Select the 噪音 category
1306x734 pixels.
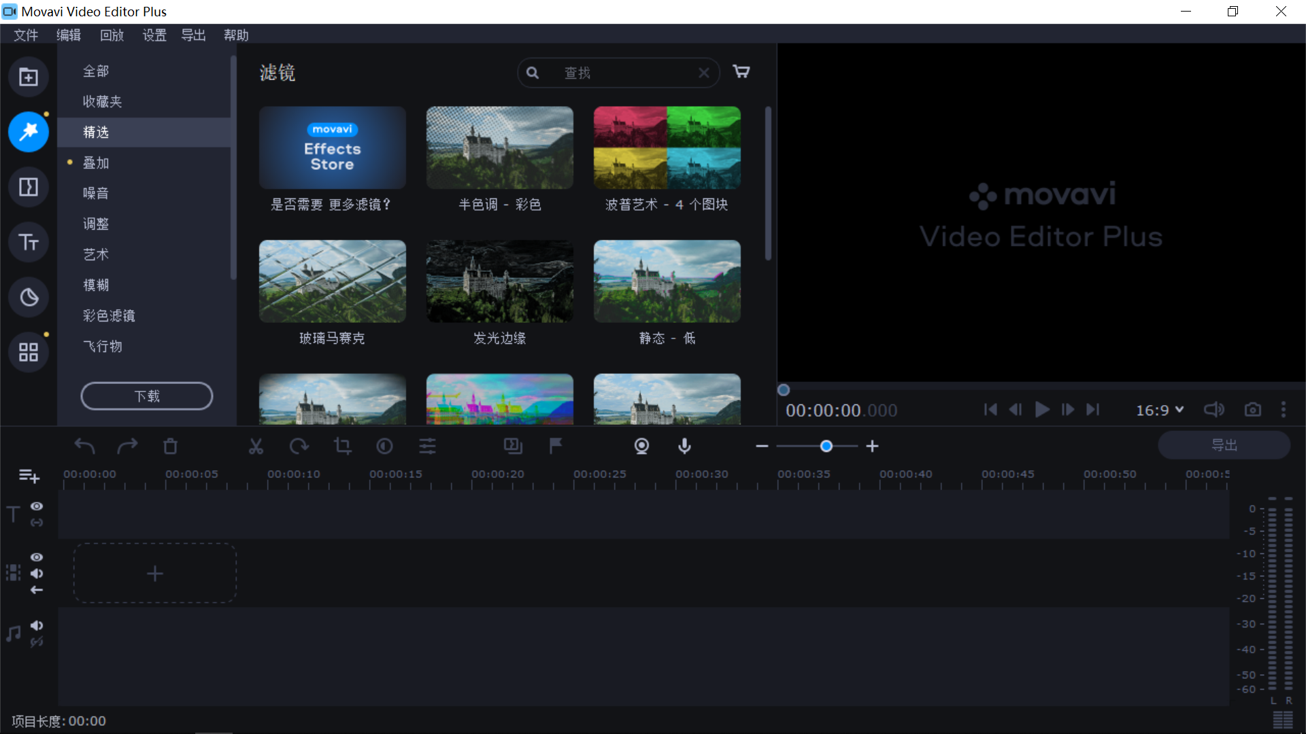tap(144, 194)
